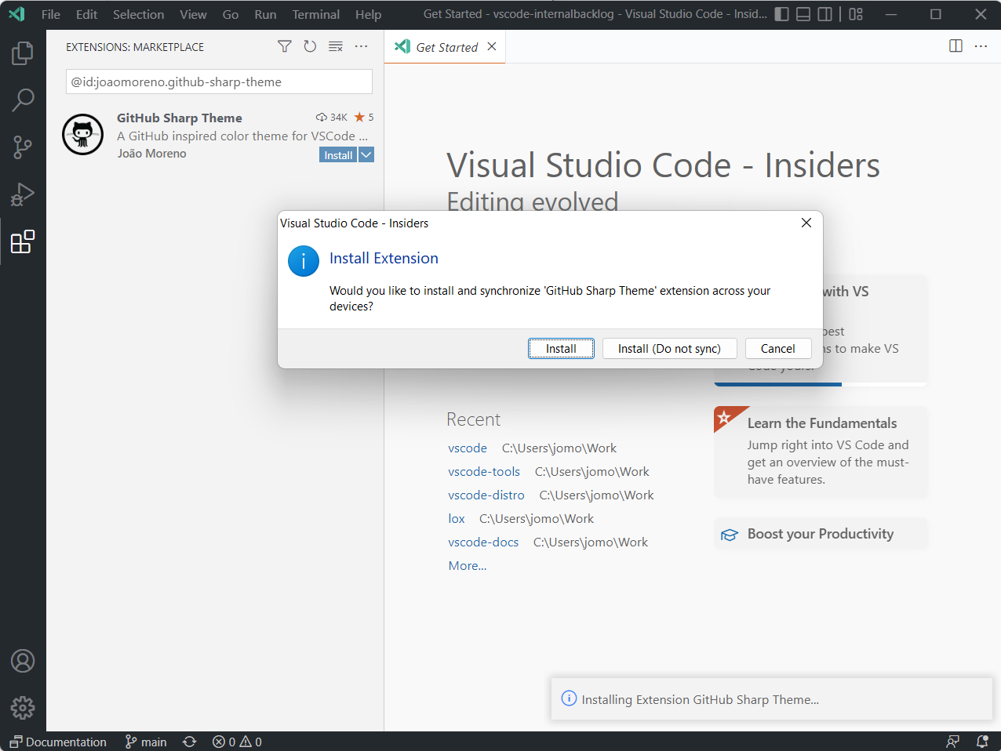Click the main branch indicator
Viewport: 1001px width, 751px height.
[x=146, y=742]
